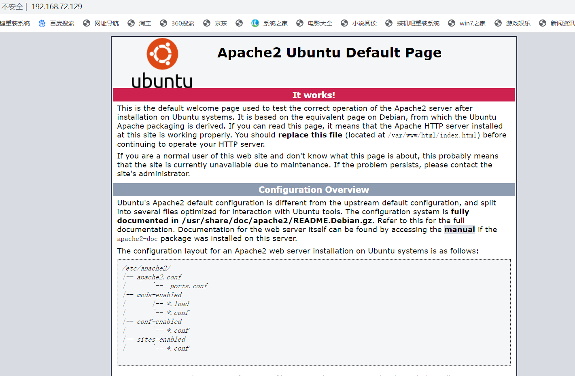575x376 pixels.
Task: Open the 淘宝 bookmark
Action: pyautogui.click(x=139, y=23)
